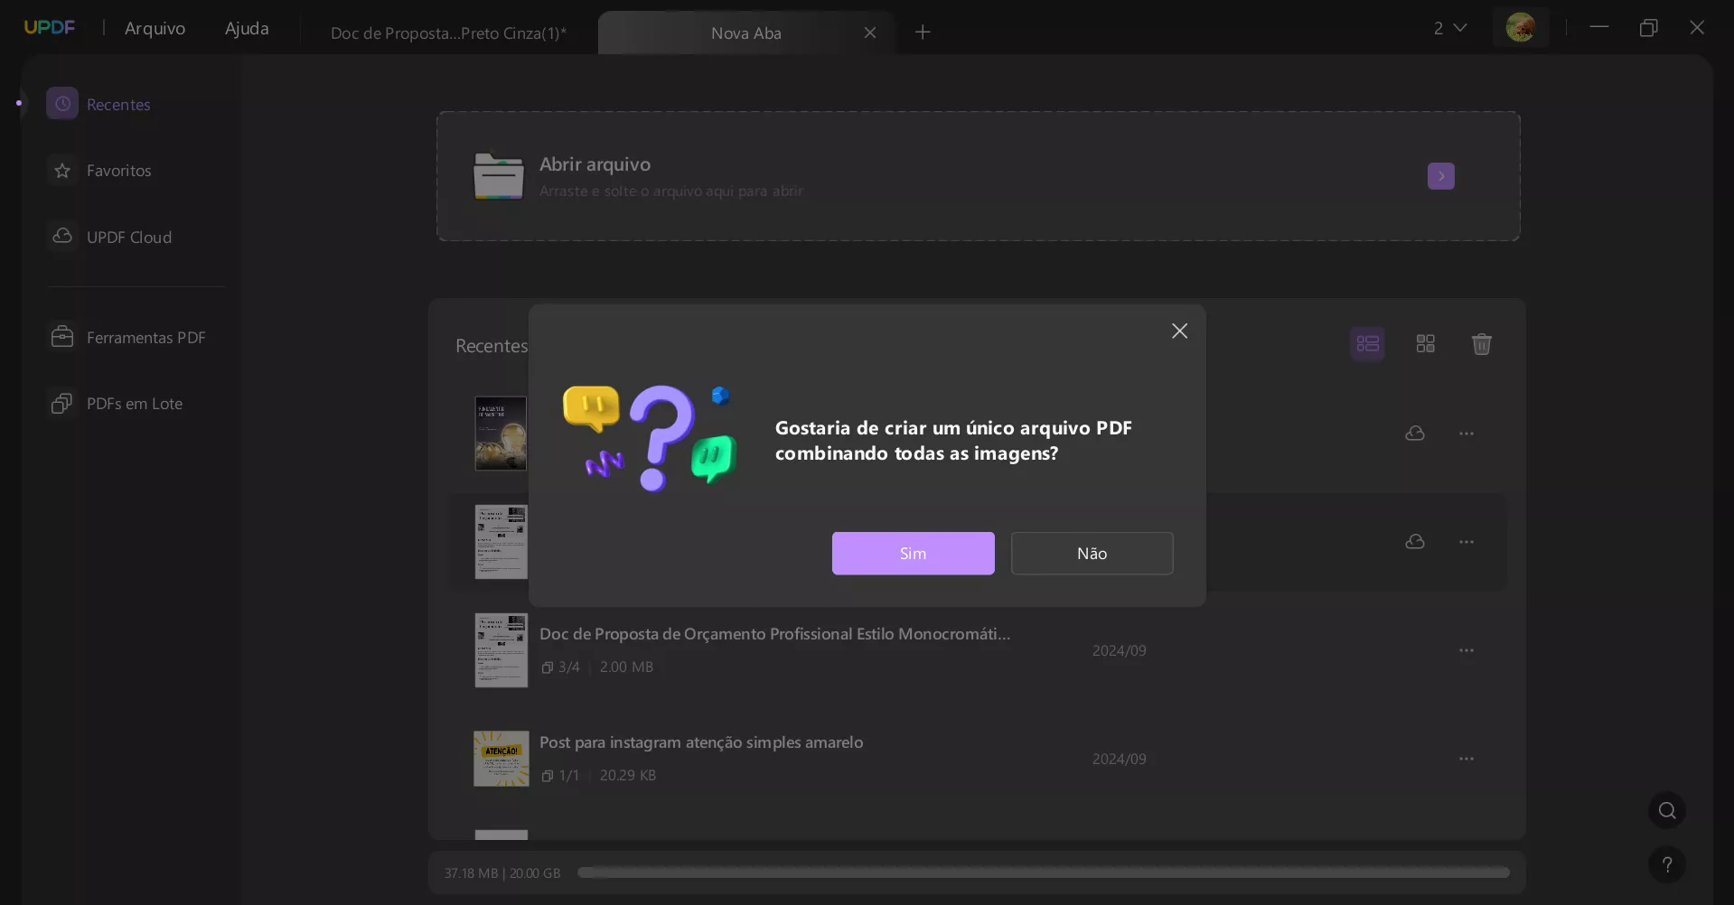Click the help question mark icon
The image size is (1734, 905).
click(x=1667, y=864)
